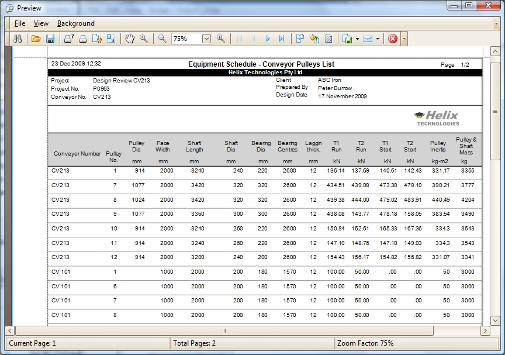Click the Helix Technologies logo

[x=437, y=118]
